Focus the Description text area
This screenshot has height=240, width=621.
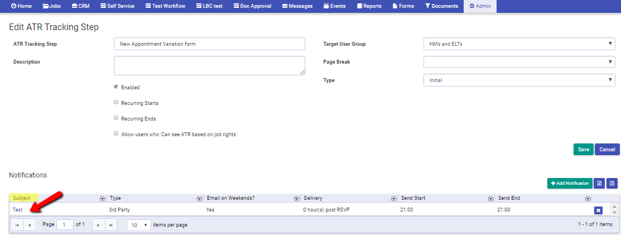click(209, 65)
